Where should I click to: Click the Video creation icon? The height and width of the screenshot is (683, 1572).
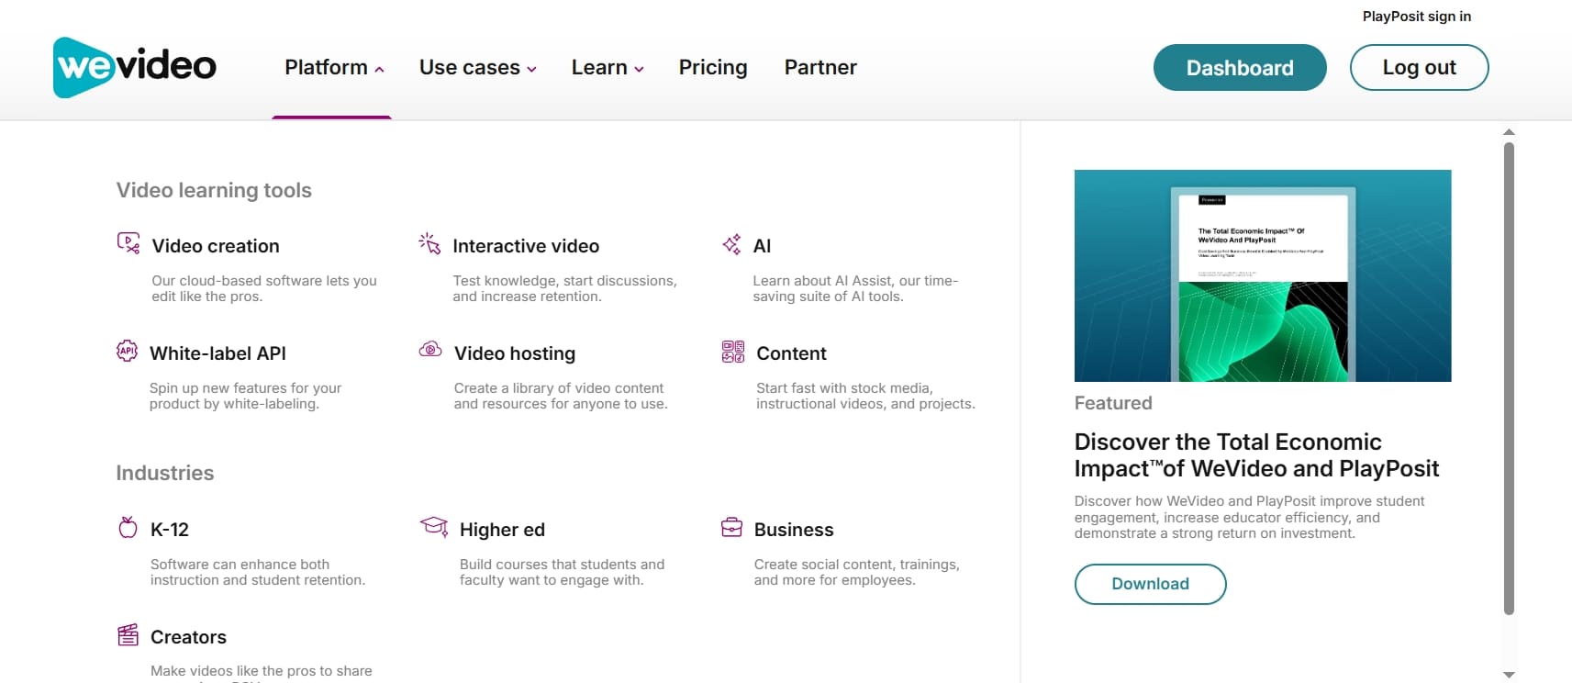(128, 243)
